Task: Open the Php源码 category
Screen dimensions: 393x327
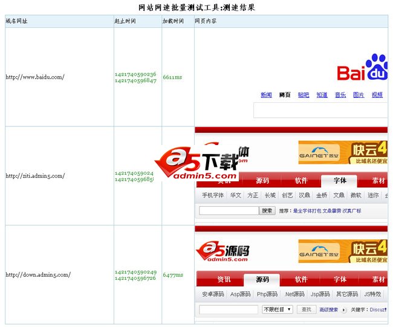Action: [x=267, y=294]
